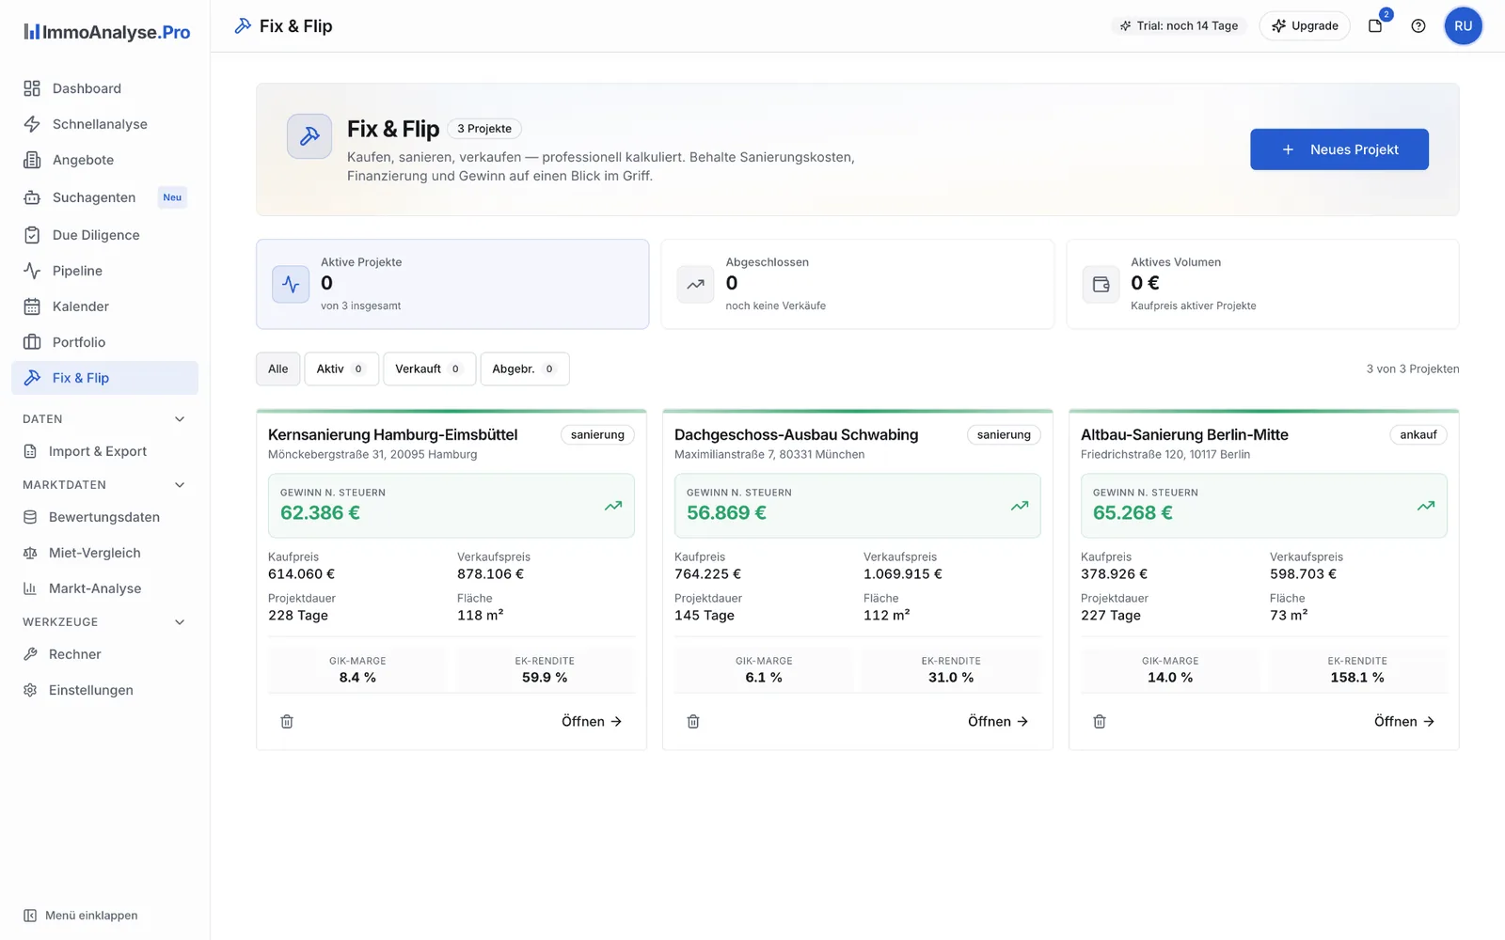
Task: Click the RU user avatar
Action: [x=1463, y=25]
